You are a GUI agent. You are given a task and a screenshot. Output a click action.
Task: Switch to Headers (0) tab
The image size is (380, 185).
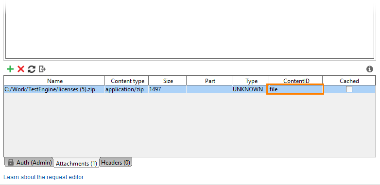coord(116,163)
